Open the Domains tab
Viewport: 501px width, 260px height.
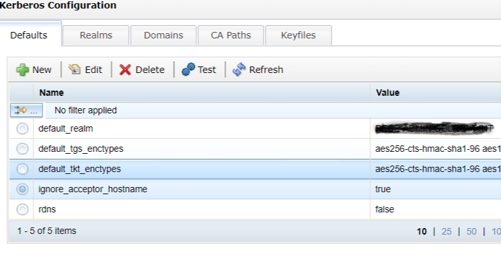pyautogui.click(x=164, y=35)
